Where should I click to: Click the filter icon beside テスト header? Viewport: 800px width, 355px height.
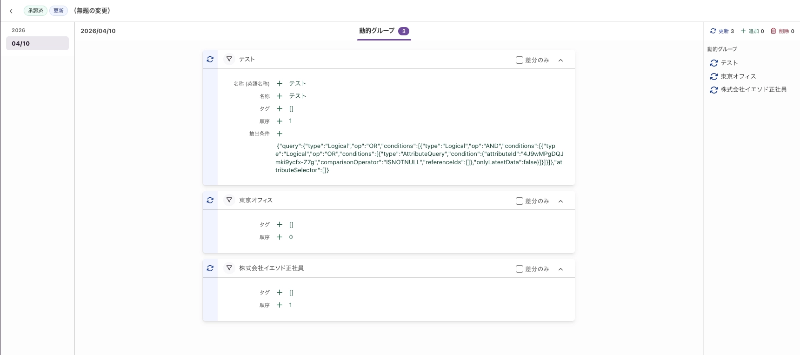tap(229, 59)
